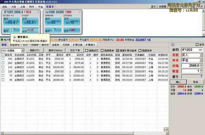The height and width of the screenshot is (135, 205).
Task: Open the 结算单 tab
Action: click(56, 45)
